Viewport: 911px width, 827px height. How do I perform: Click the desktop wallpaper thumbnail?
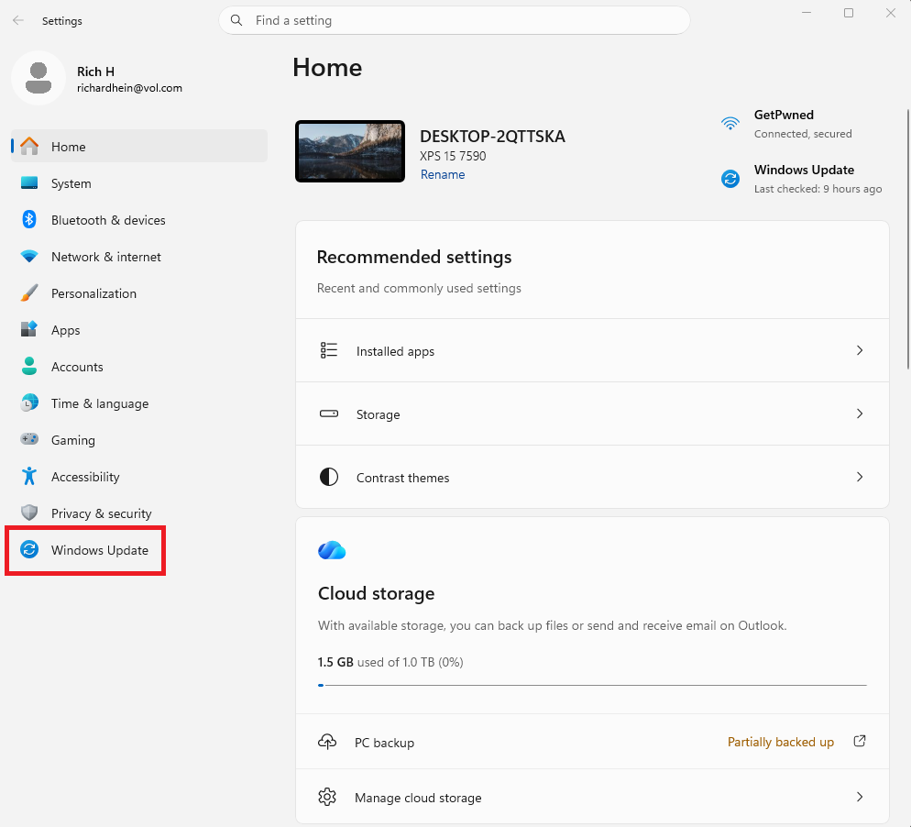350,151
